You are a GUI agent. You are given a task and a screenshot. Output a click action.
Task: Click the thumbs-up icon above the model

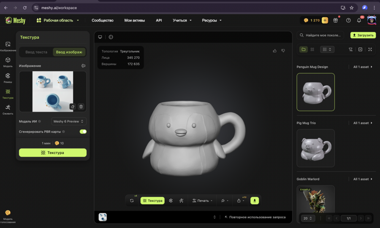[275, 51]
